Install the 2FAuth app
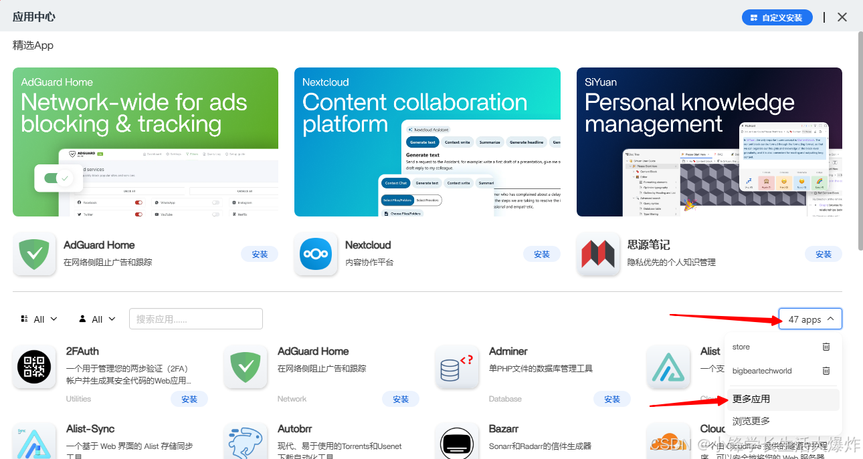 coord(189,399)
